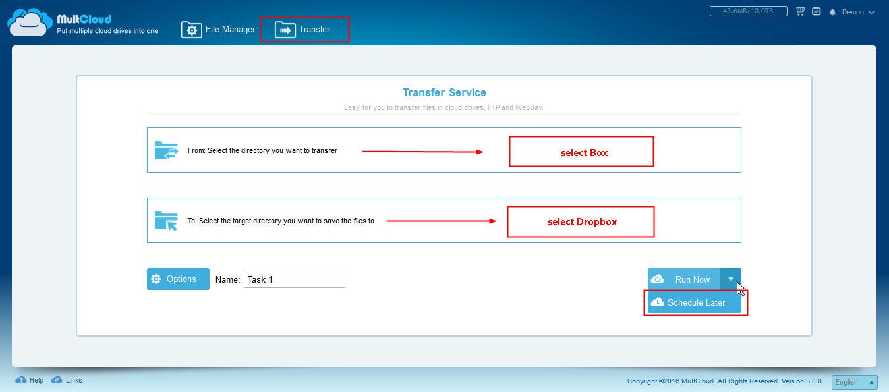The width and height of the screenshot is (889, 392).
Task: Click the To target folder icon
Action: (x=166, y=221)
